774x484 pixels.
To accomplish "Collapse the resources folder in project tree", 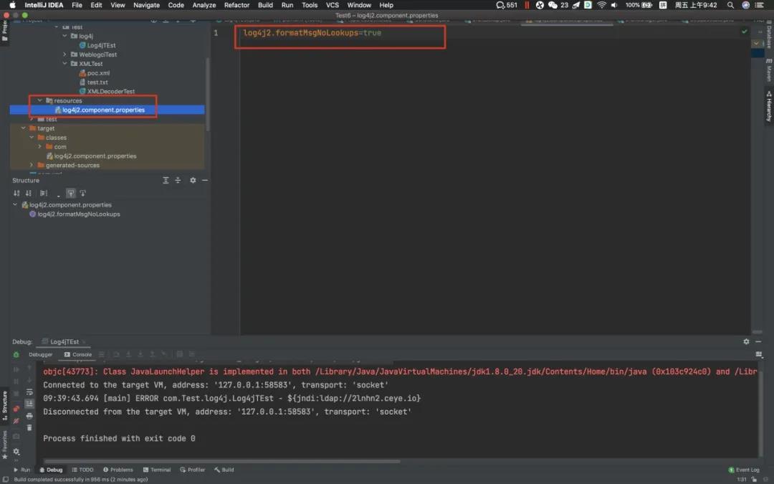I will (40, 101).
